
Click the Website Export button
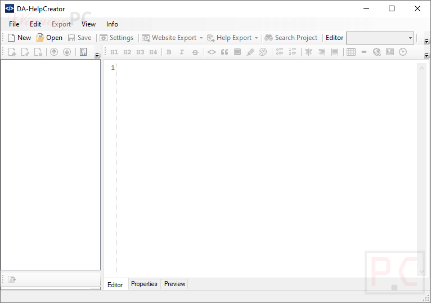click(169, 38)
